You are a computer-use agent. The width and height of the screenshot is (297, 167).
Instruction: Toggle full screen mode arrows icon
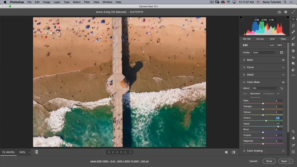(x=293, y=12)
